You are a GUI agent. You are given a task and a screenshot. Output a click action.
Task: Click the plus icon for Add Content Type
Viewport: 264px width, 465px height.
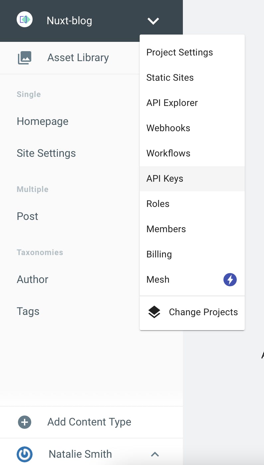(25, 422)
